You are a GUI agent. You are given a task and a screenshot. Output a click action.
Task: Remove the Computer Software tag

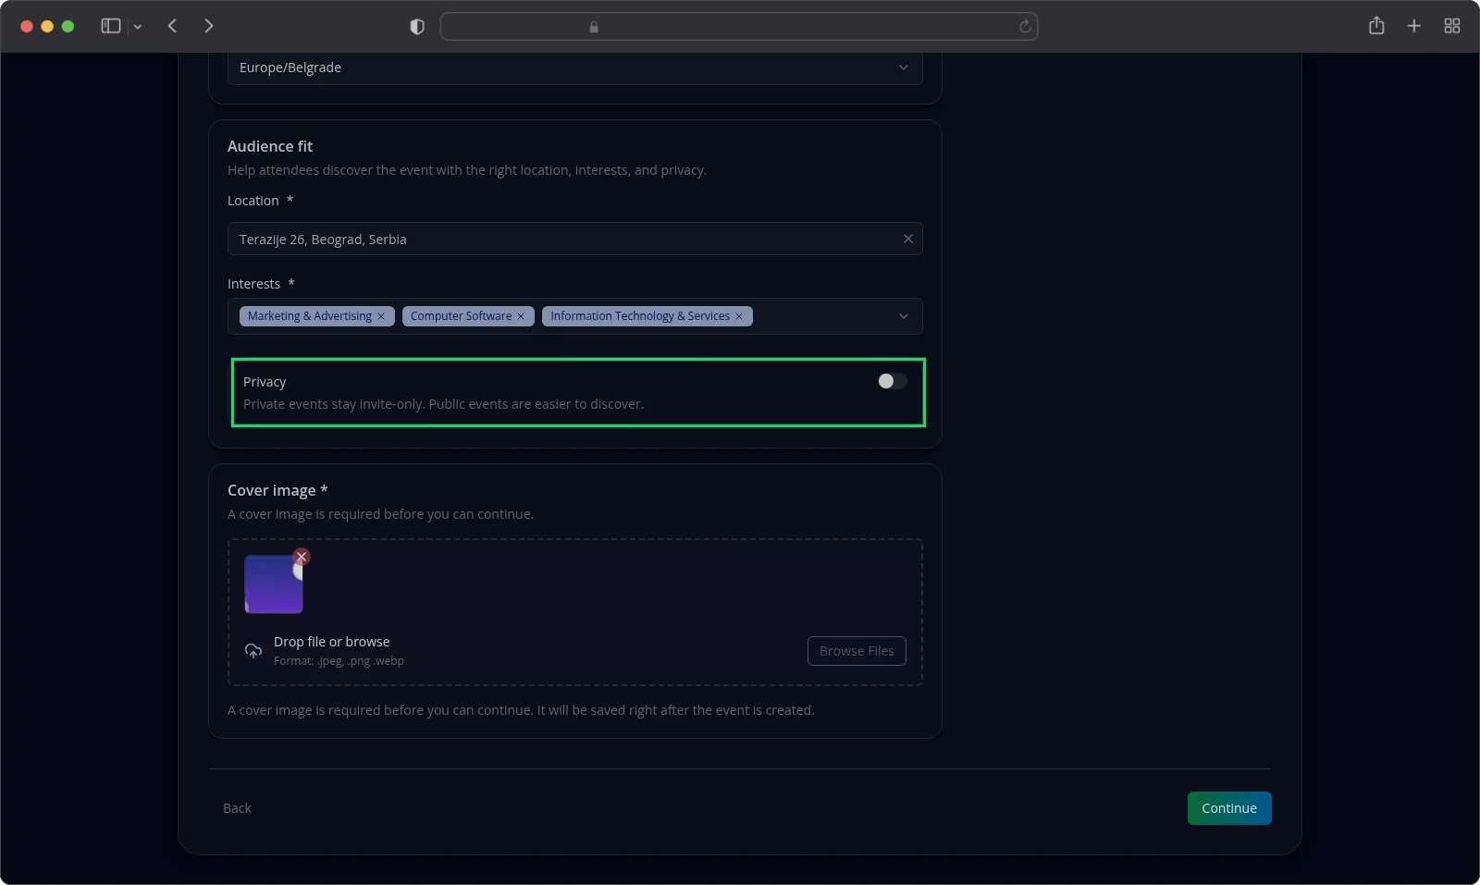[x=521, y=316]
